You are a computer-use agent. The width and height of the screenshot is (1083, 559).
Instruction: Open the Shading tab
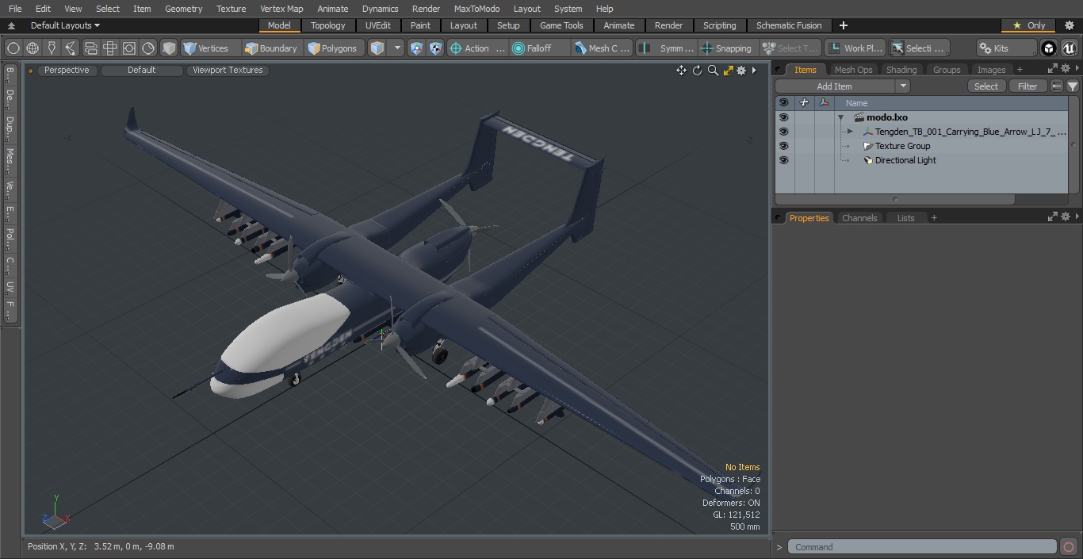(x=901, y=70)
